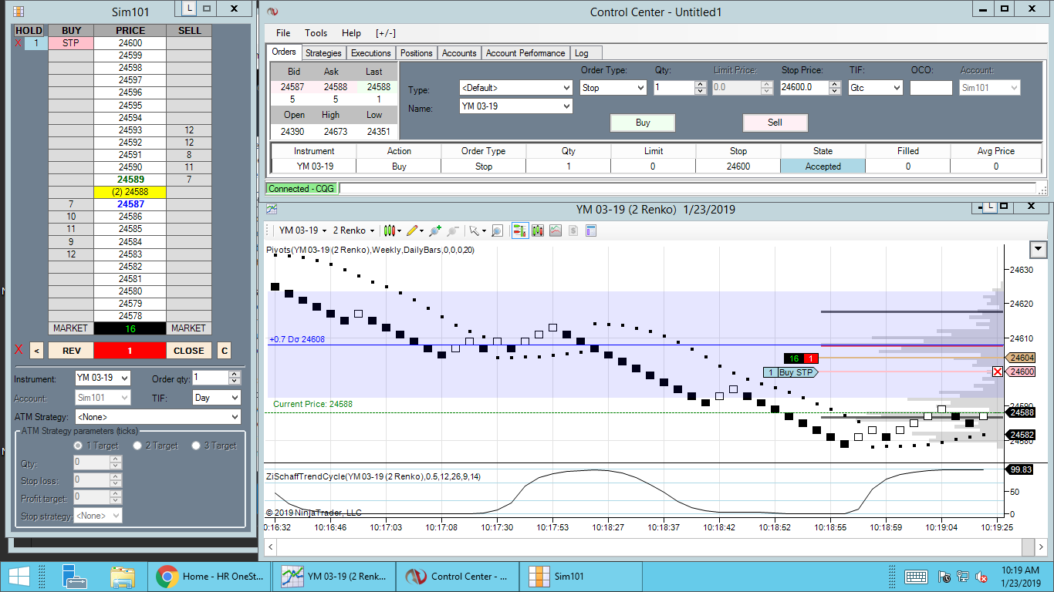Switch to the Positions tab

click(x=417, y=53)
